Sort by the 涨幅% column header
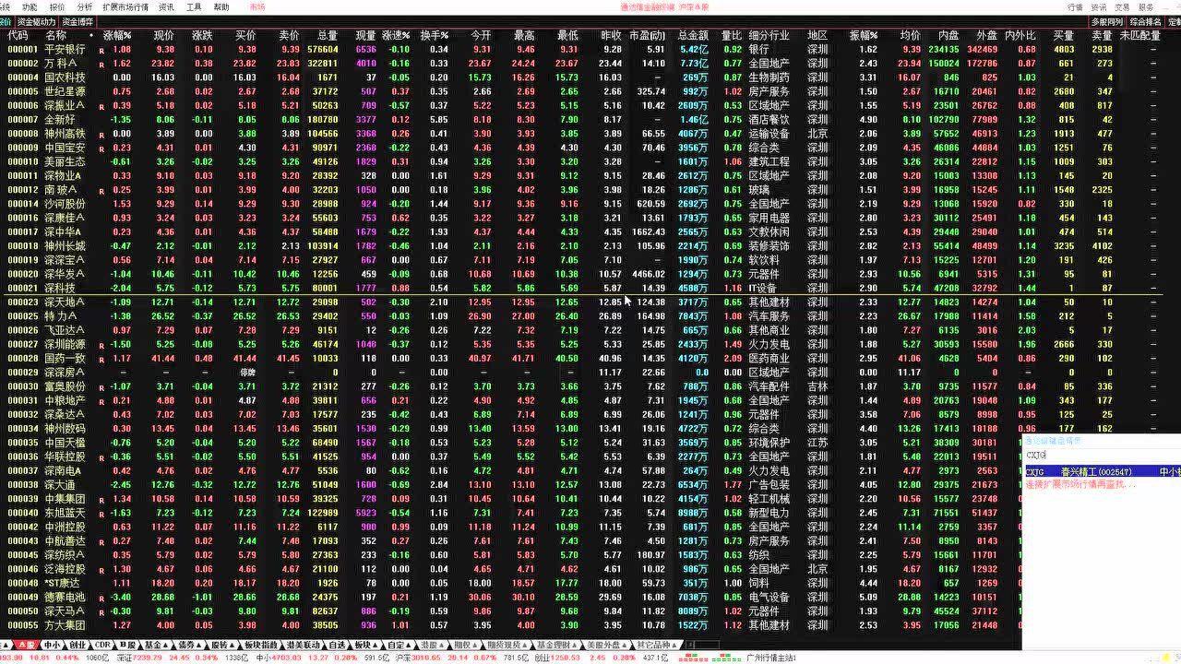Image resolution: width=1181 pixels, height=664 pixels. click(x=117, y=35)
